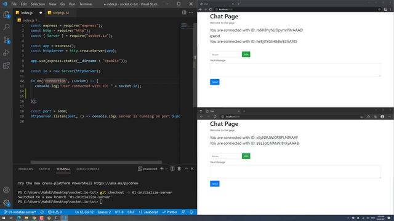Open the File menu
The image size is (394, 221).
[14, 4]
